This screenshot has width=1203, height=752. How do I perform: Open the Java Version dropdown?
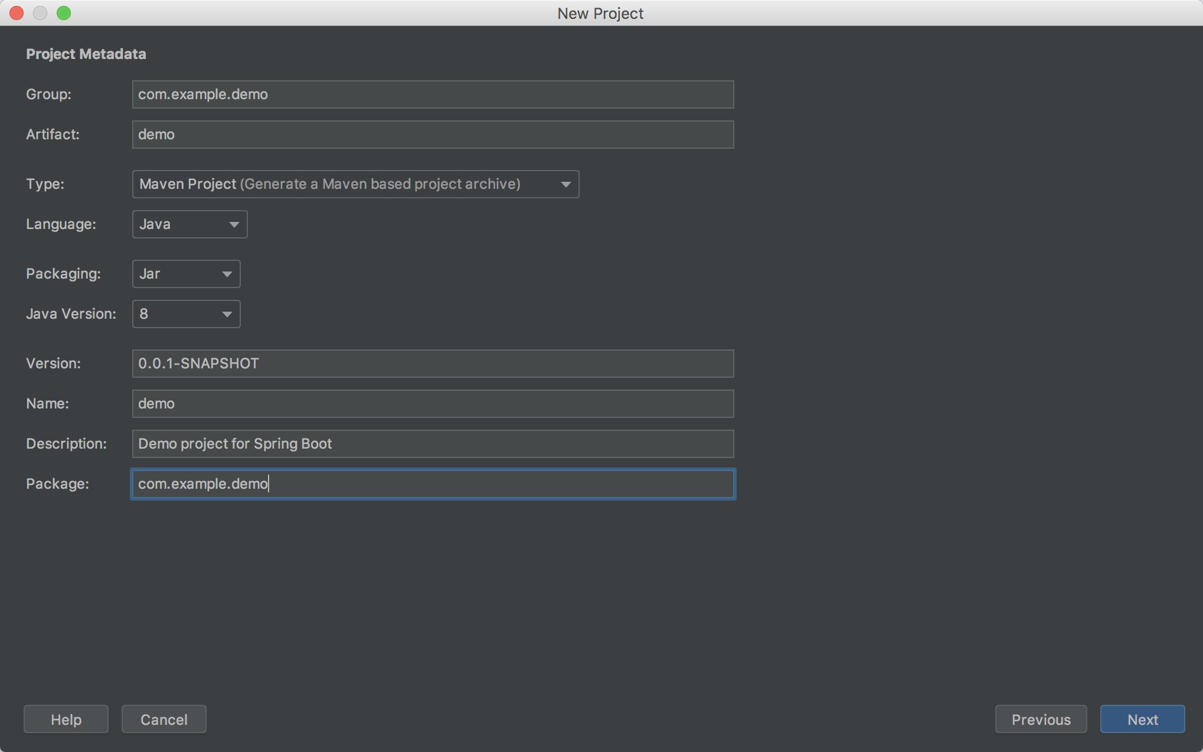pos(185,313)
